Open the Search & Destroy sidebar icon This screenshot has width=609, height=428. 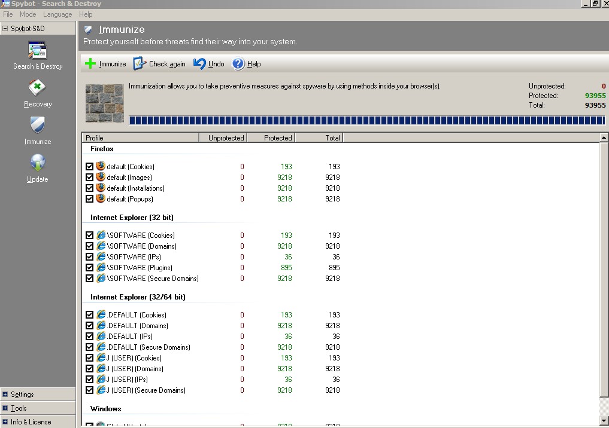38,51
